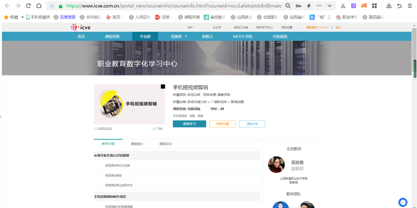This screenshot has height=208, width=417.
Task: Open the three-dots more options icon
Action: [319, 6]
